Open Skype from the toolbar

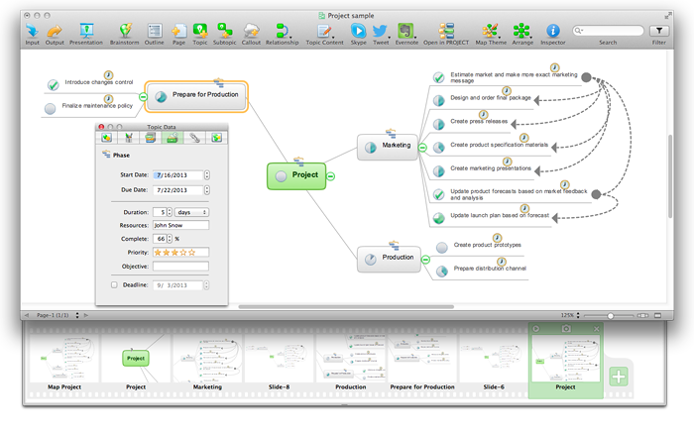[358, 31]
